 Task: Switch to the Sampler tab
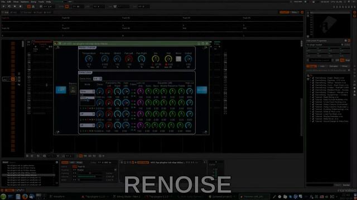click(x=27, y=12)
